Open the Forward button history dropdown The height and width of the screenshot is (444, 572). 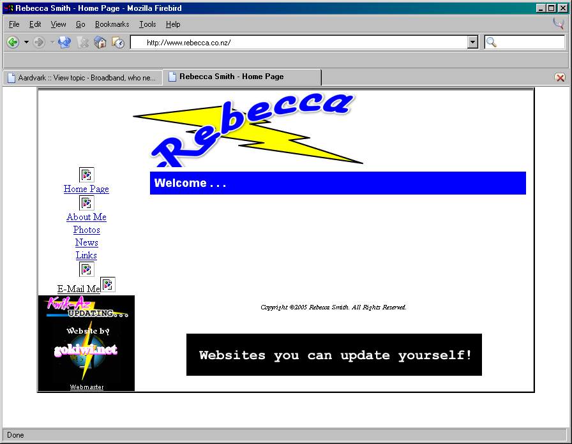coord(52,42)
